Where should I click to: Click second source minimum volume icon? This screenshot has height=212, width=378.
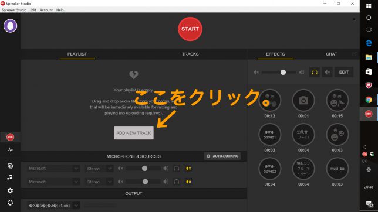click(x=120, y=182)
